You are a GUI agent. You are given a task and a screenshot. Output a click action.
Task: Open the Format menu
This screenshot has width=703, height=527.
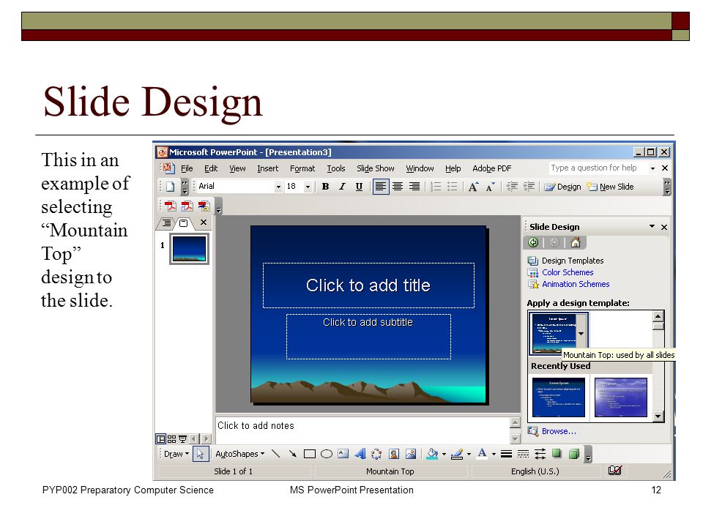point(302,168)
